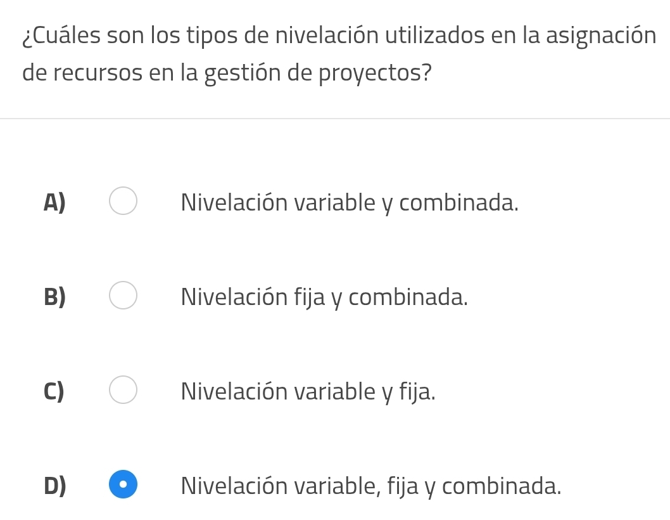The height and width of the screenshot is (520, 670).
Task: Click the bold 'B)' option letter
Action: click(55, 297)
